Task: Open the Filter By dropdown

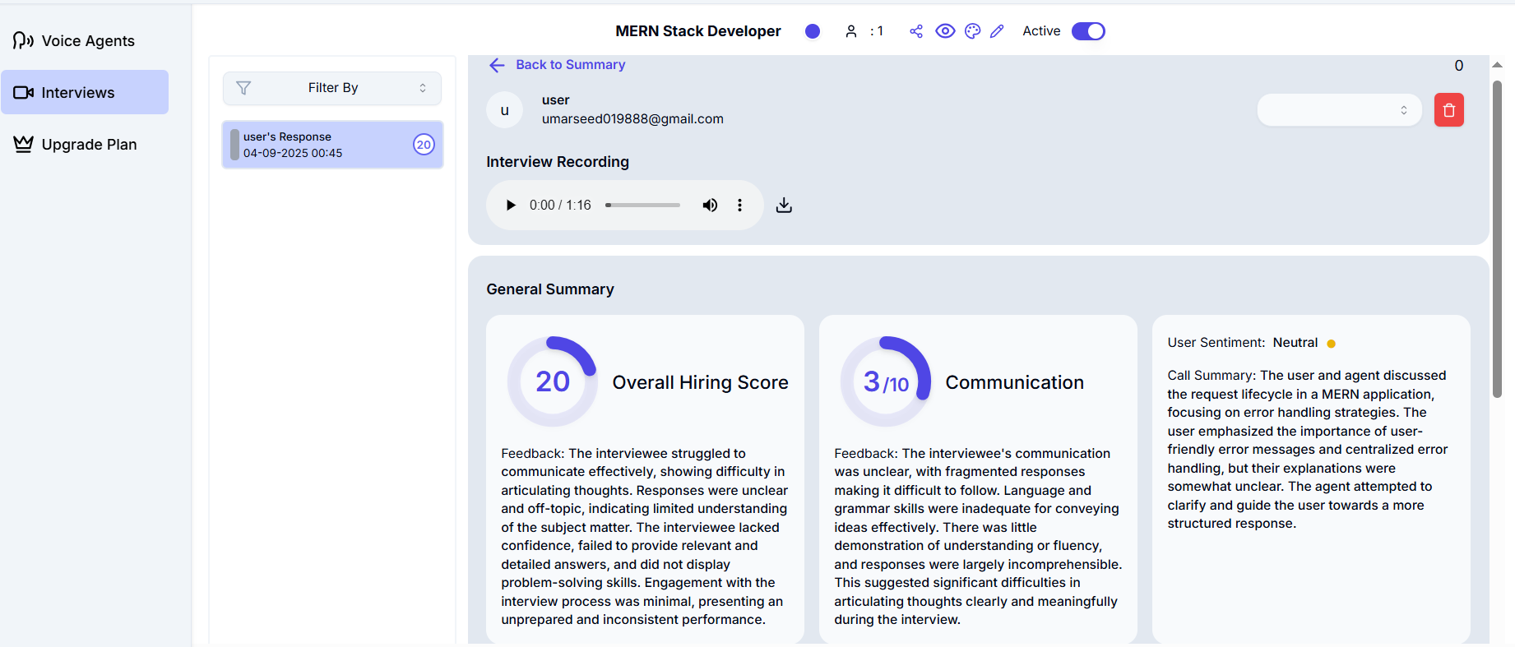Action: click(x=332, y=88)
